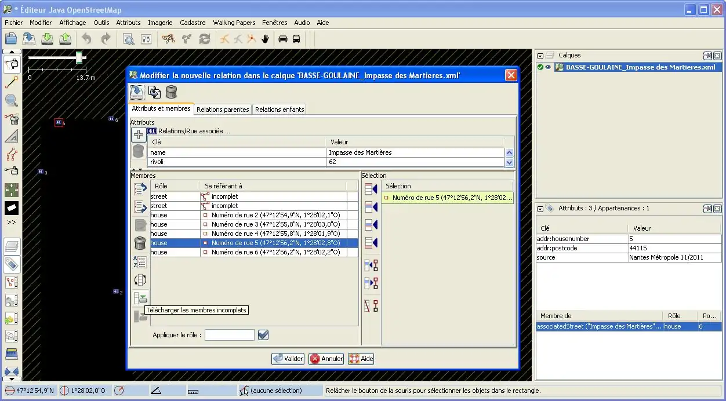Switch to the Relations parentes tab
The height and width of the screenshot is (401, 726).
click(x=223, y=110)
